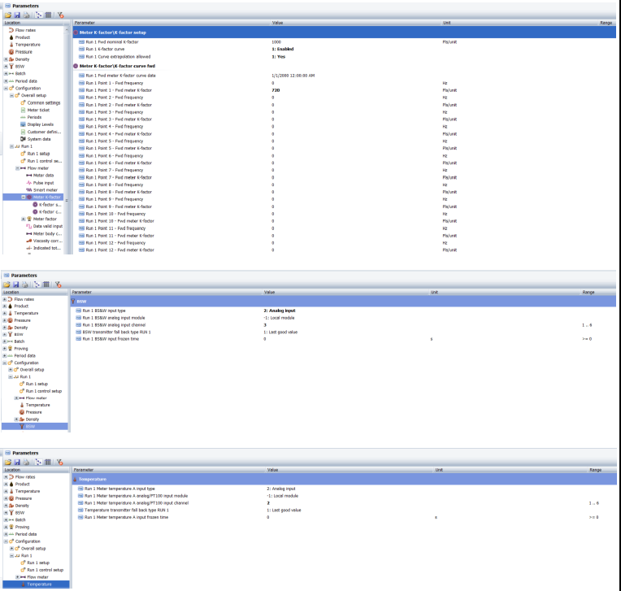Click Print icon in BSW panel toolbar
The image size is (621, 591).
pyautogui.click(x=25, y=285)
